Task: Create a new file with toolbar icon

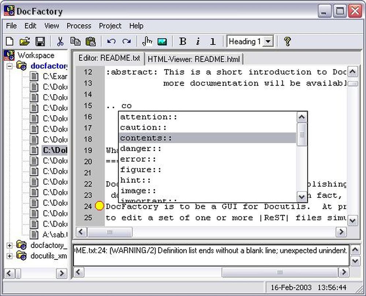Action: pyautogui.click(x=10, y=41)
